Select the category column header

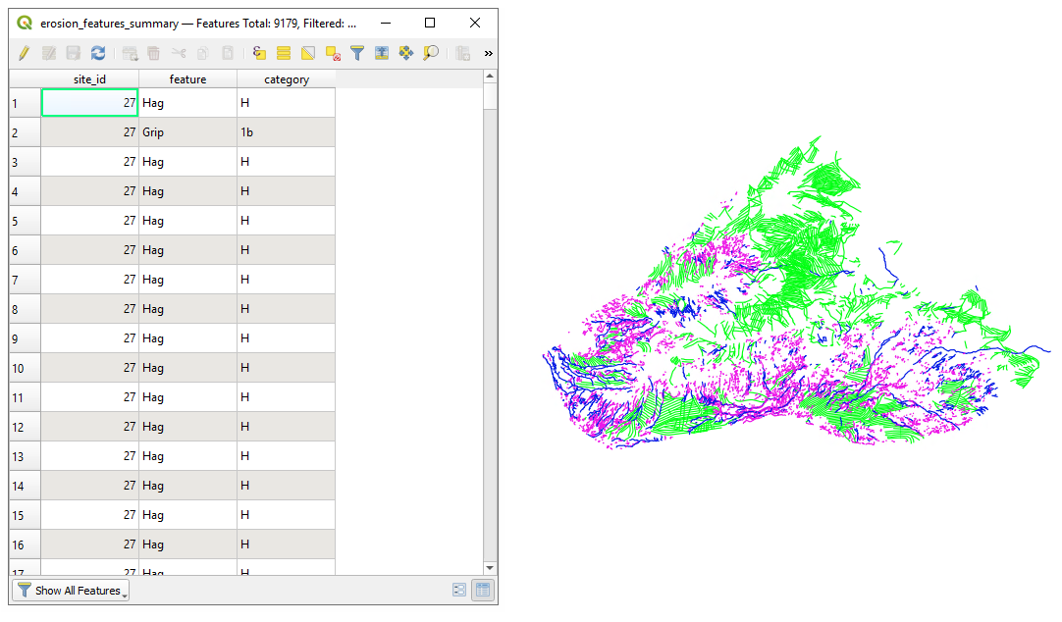click(287, 78)
